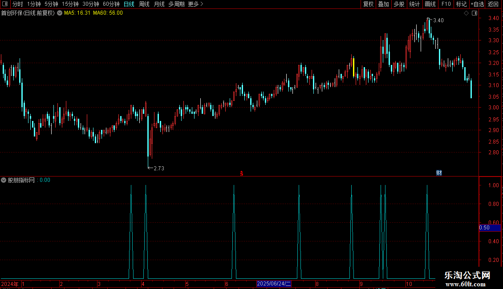Click the diamond icon on the chart header
Screen dimensions: 503x289
(x=466, y=13)
